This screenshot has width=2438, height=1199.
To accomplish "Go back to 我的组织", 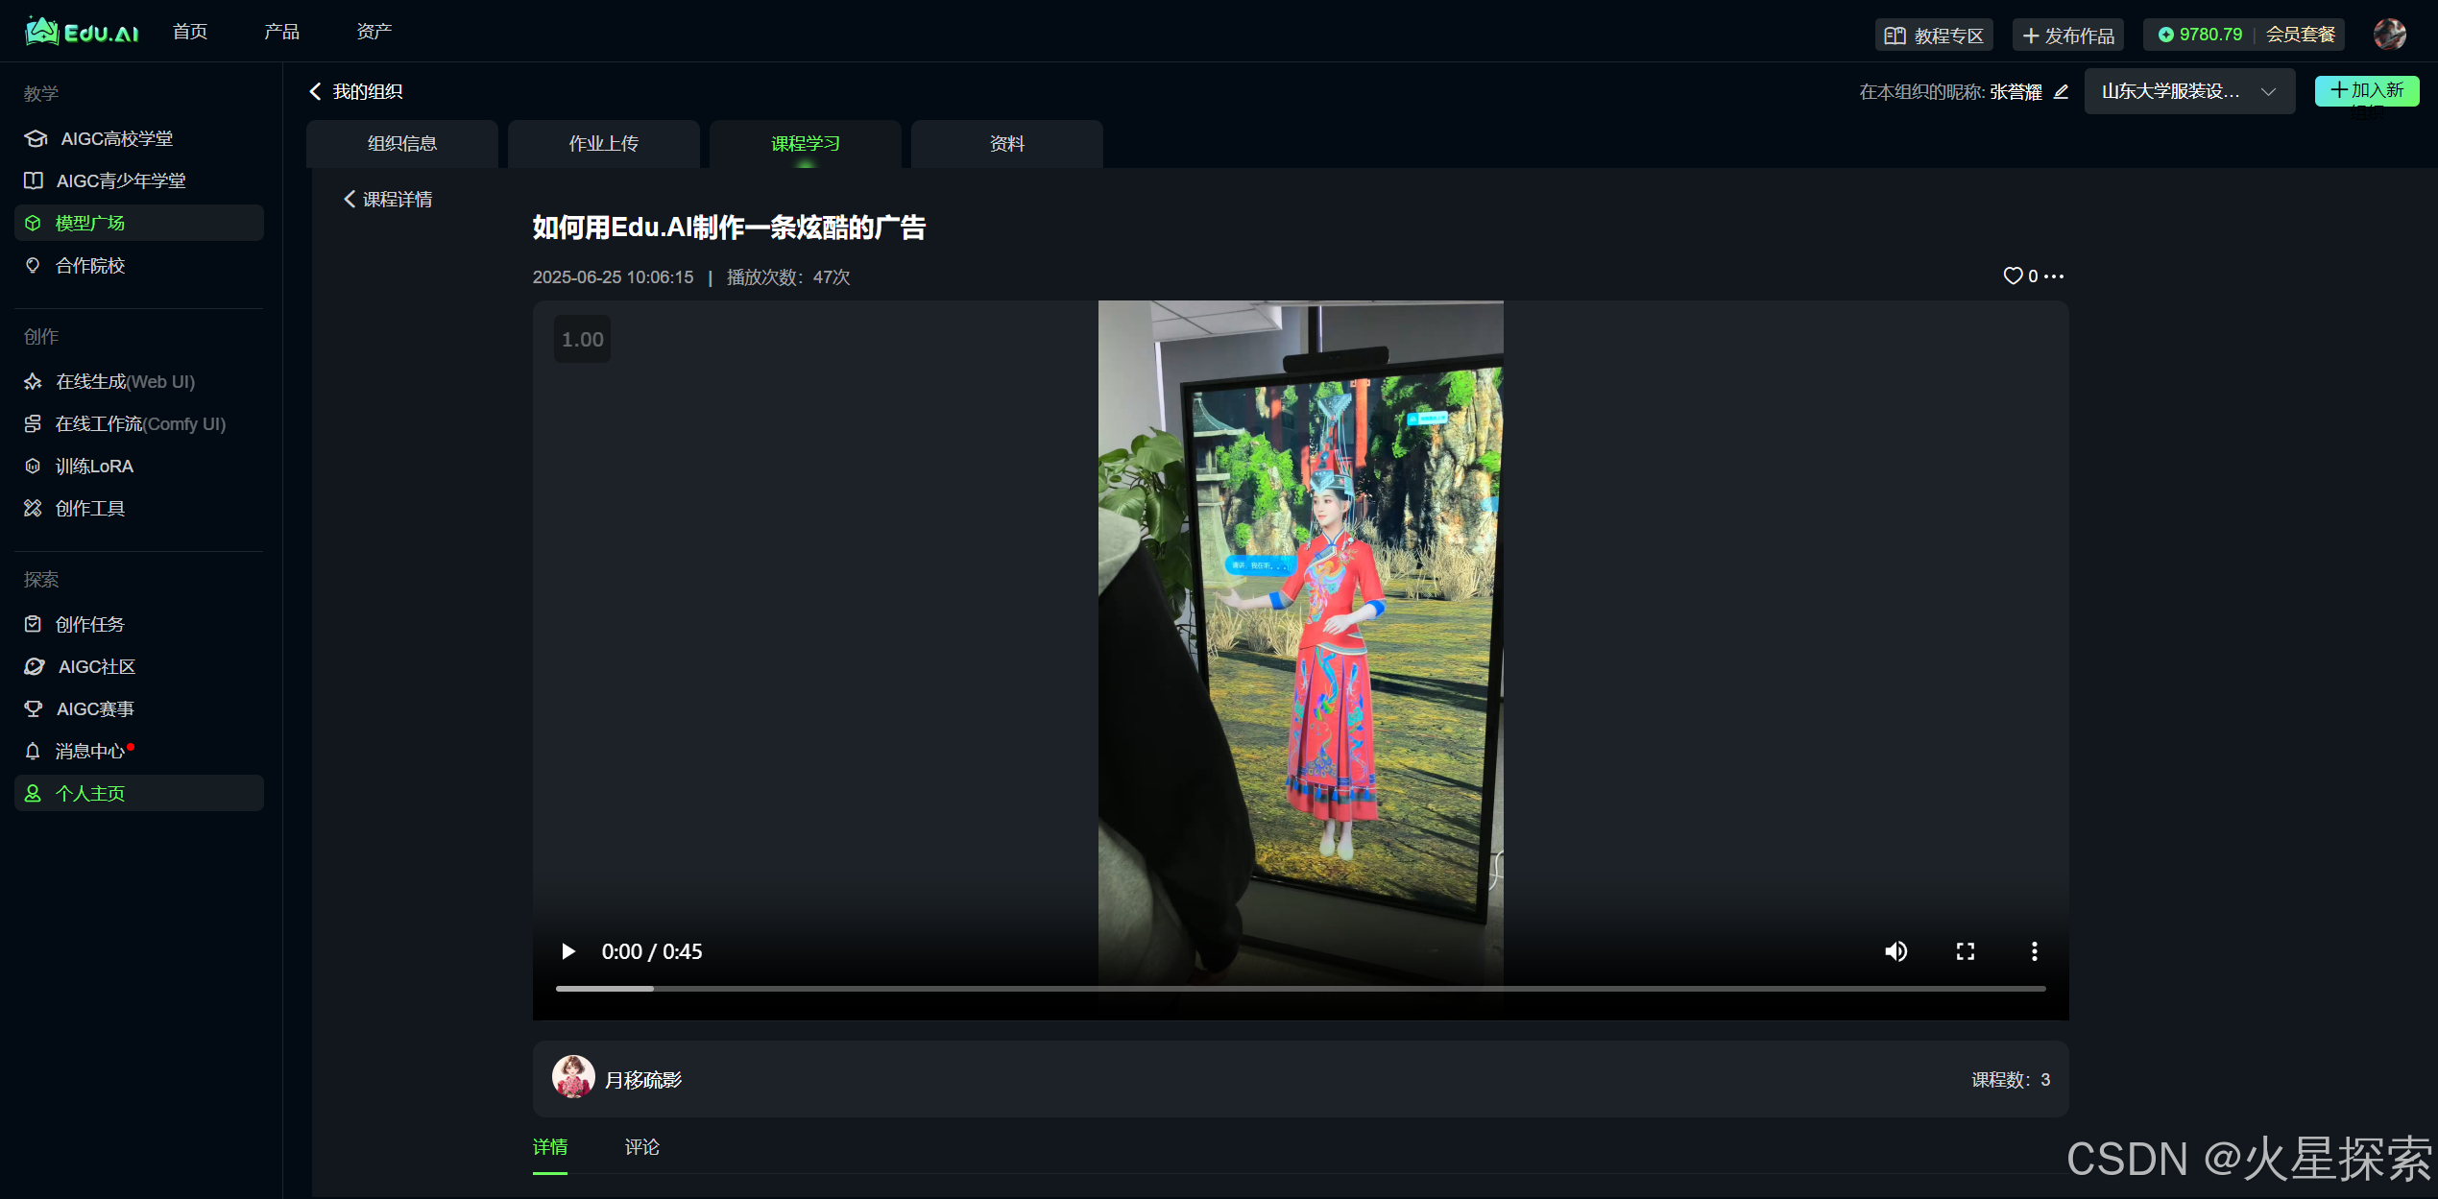I will pos(356,91).
